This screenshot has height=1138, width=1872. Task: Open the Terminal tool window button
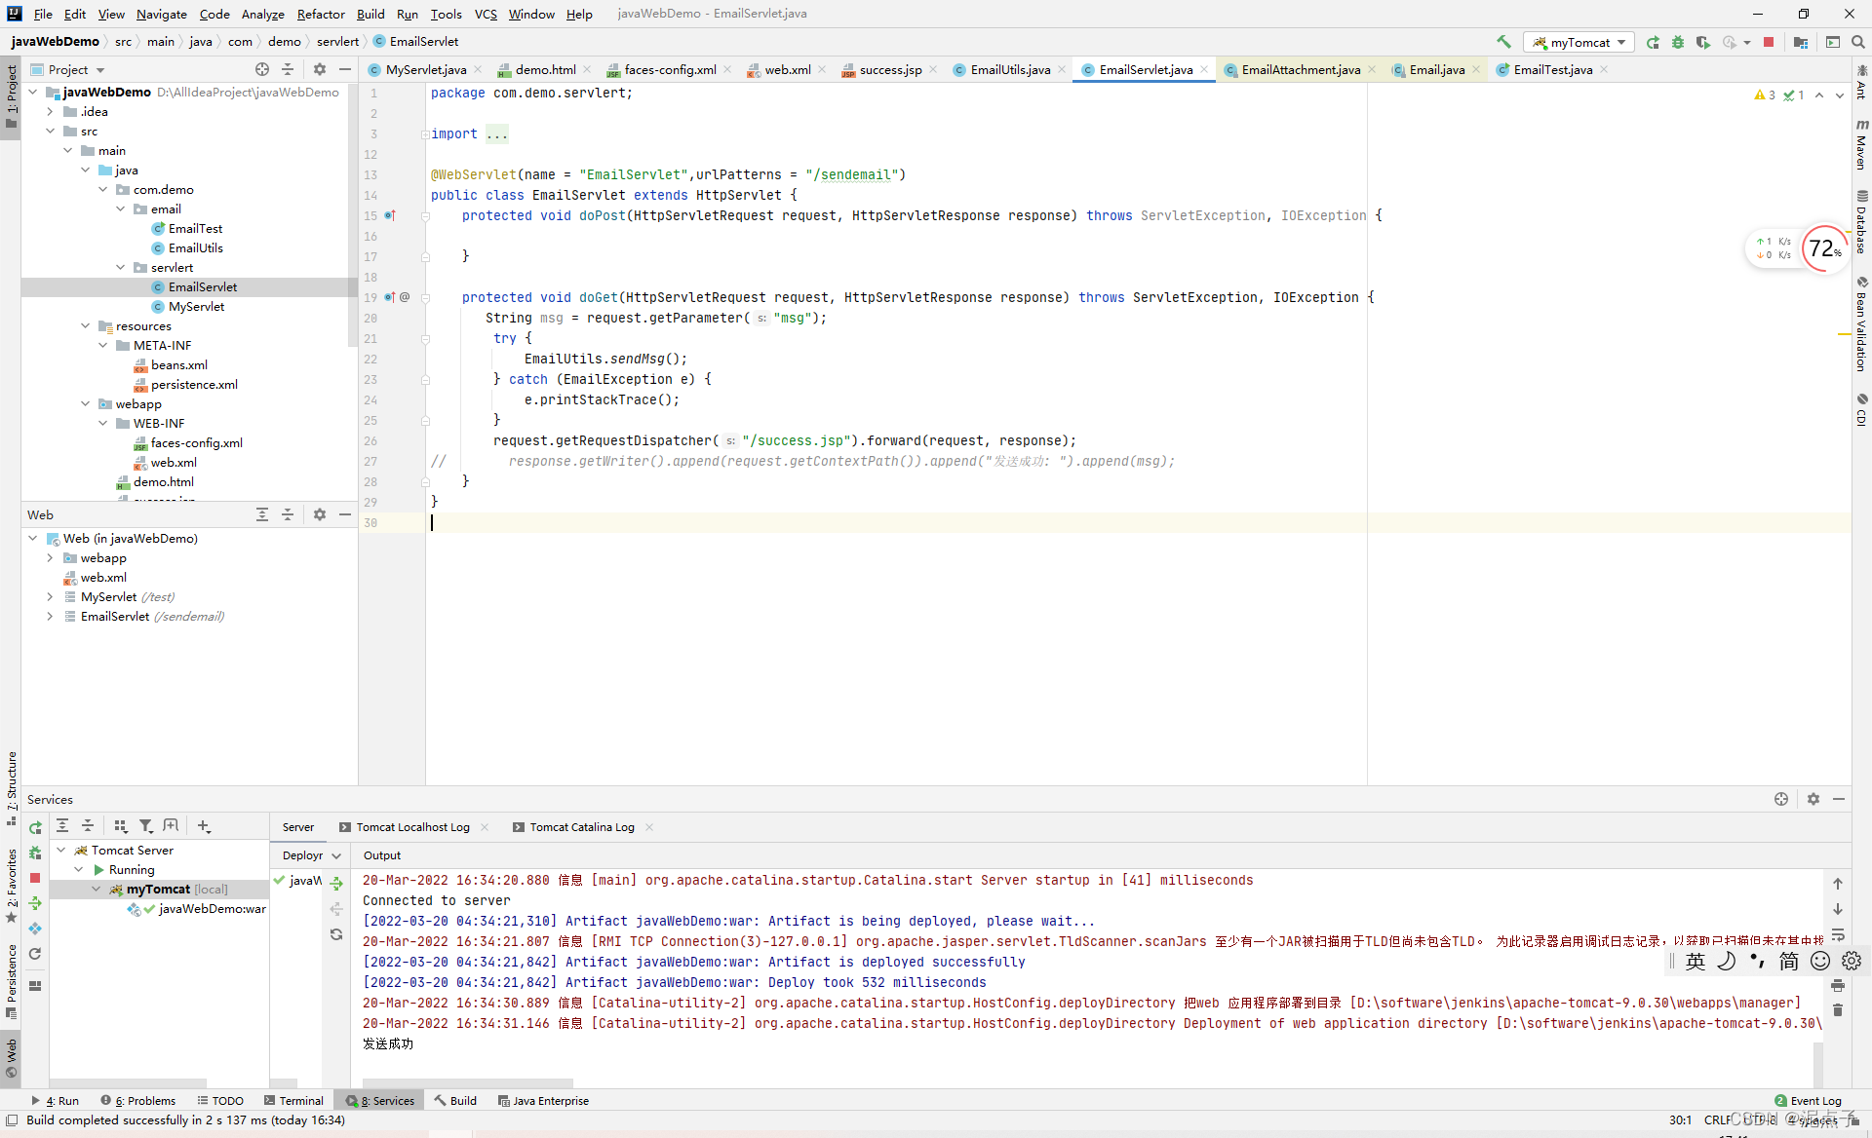[x=293, y=1100]
